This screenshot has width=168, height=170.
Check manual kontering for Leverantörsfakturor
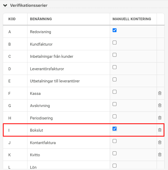tap(114, 67)
